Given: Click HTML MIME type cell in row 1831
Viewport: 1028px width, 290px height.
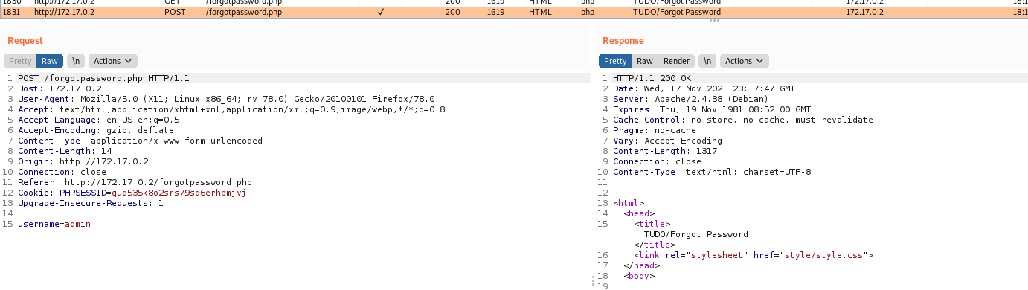Looking at the screenshot, I should (540, 12).
